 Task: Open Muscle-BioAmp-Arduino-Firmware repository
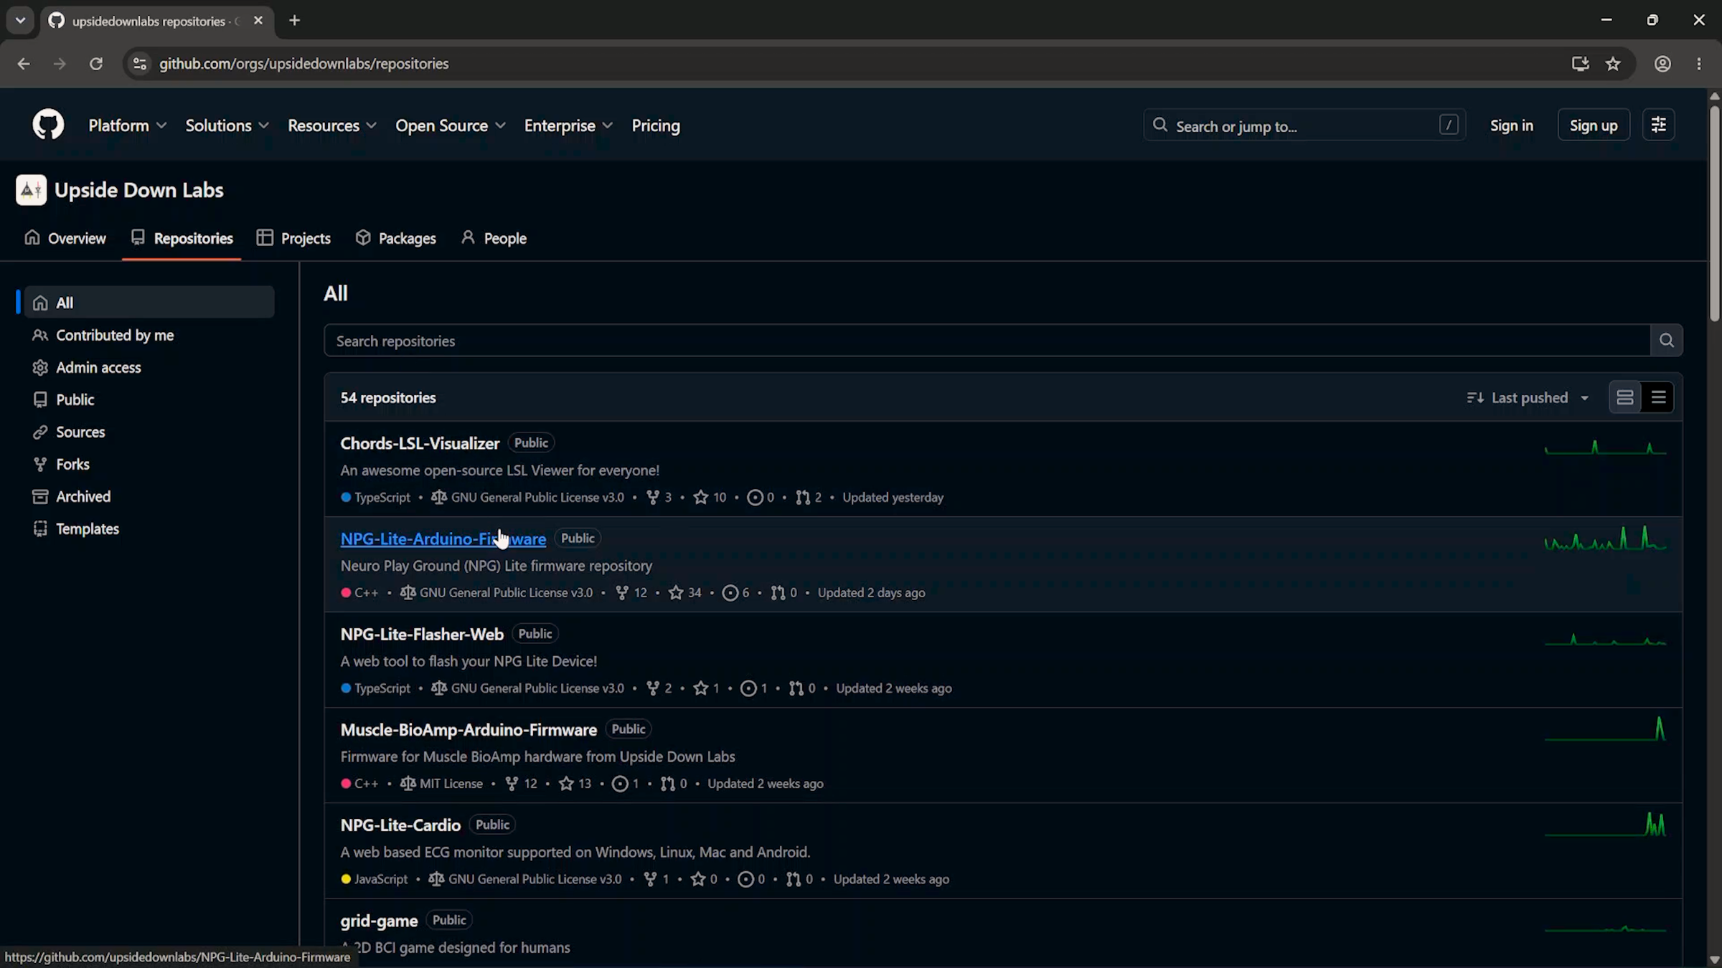tap(469, 729)
